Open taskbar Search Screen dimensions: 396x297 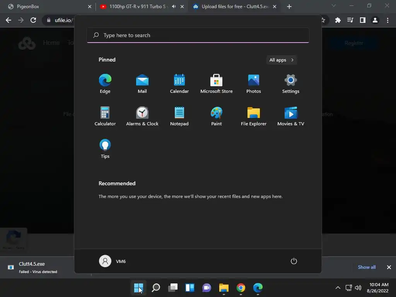pyautogui.click(x=156, y=288)
